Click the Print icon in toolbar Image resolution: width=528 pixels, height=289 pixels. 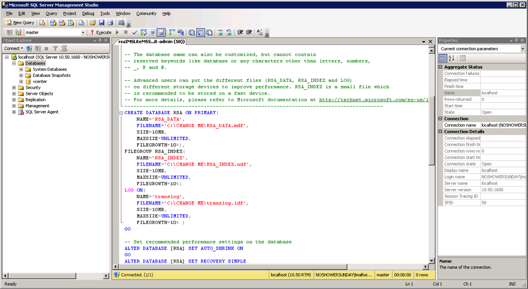[110, 23]
